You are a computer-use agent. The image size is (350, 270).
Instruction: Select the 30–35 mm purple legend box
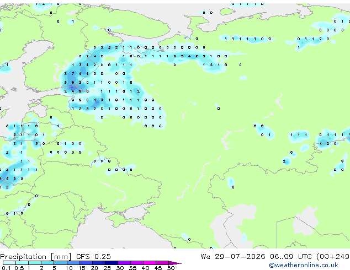124,263
